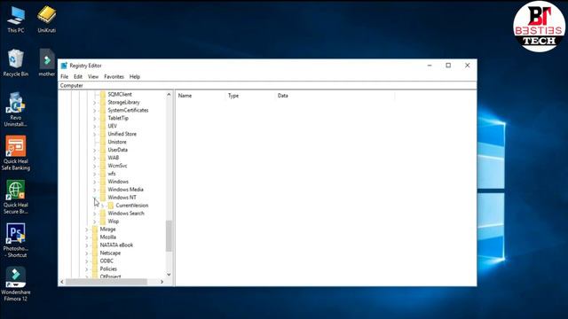Click the Registry Editor title bar icon
568x319 pixels.
tap(64, 66)
